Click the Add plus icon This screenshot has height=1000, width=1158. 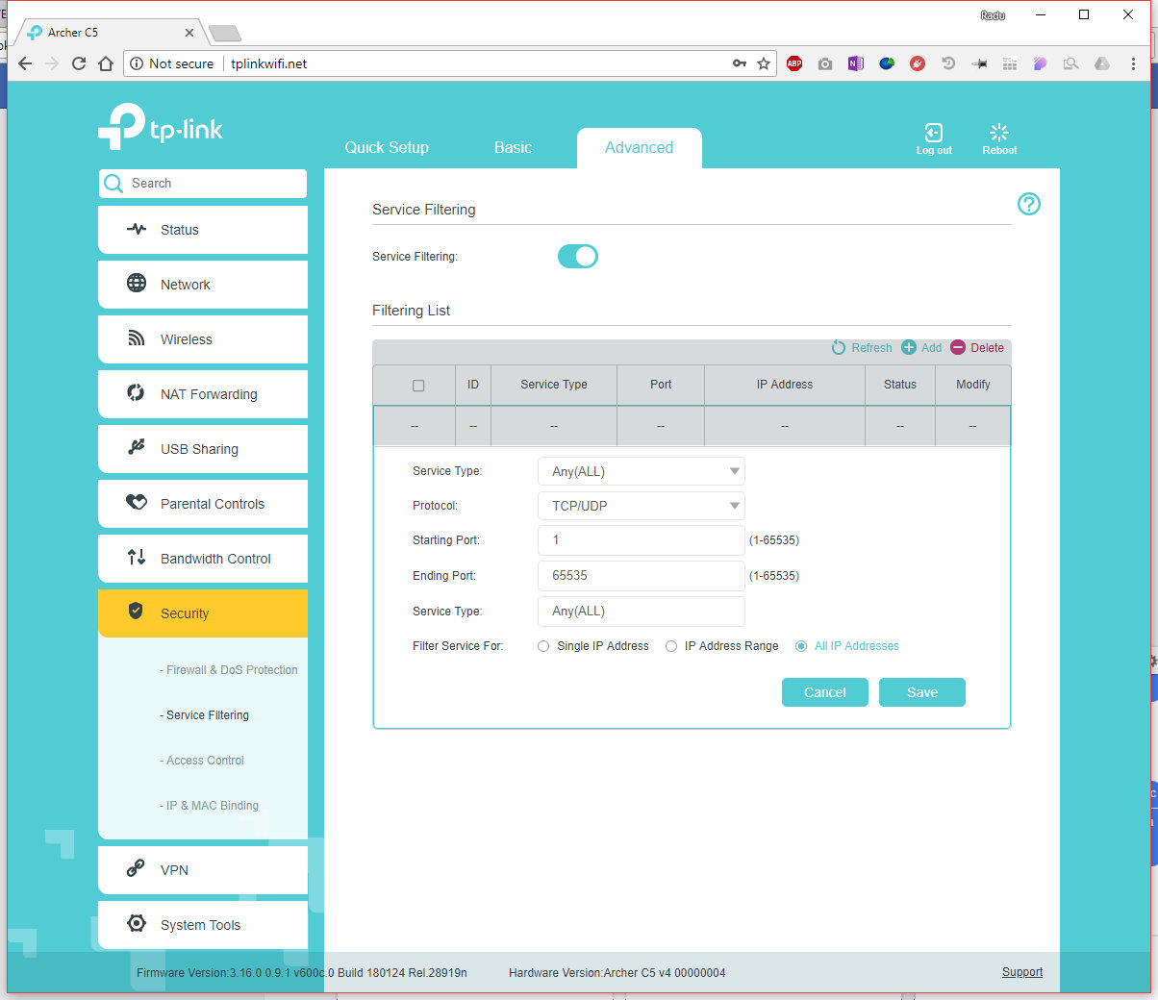(909, 348)
